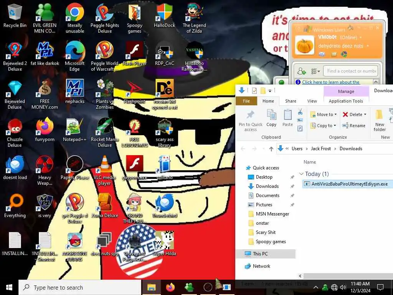Open the File tab in Explorer

tap(246, 101)
